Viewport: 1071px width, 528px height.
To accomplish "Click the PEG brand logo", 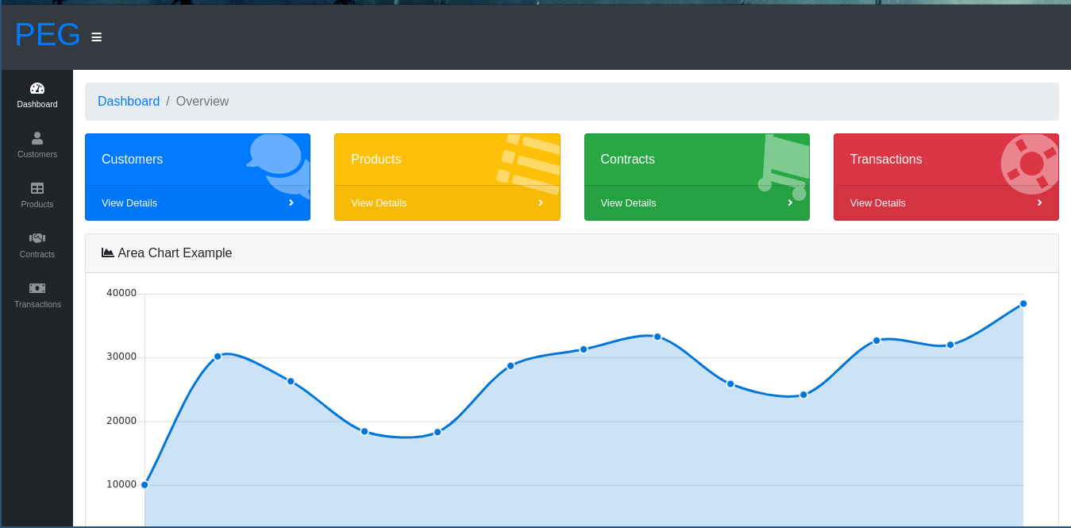I will tap(47, 34).
